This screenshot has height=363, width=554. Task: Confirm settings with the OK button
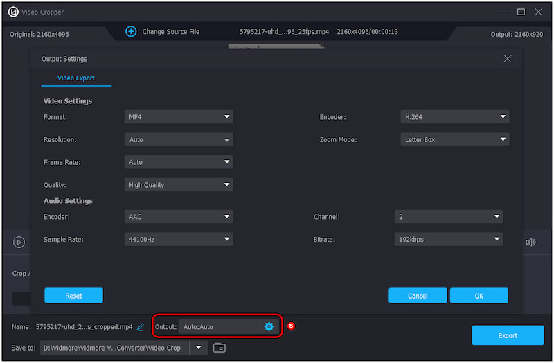(479, 296)
